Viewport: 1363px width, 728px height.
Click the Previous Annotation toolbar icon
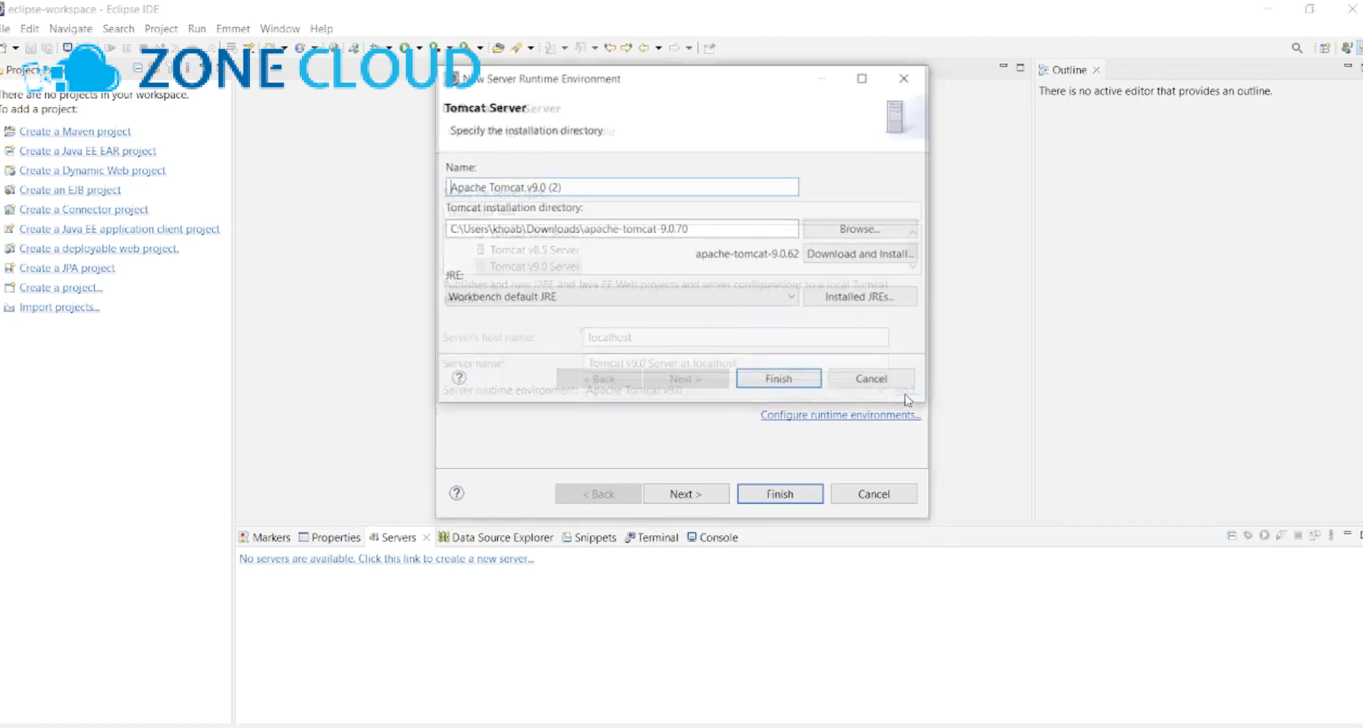coord(580,48)
